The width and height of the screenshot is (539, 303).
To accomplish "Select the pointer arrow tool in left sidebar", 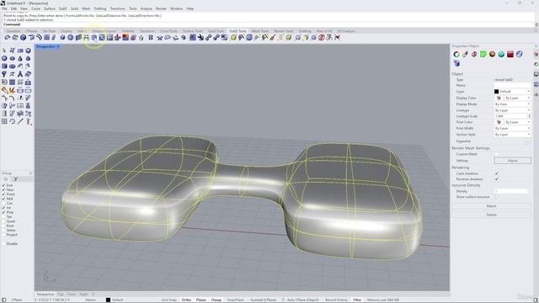I will 4,50.
